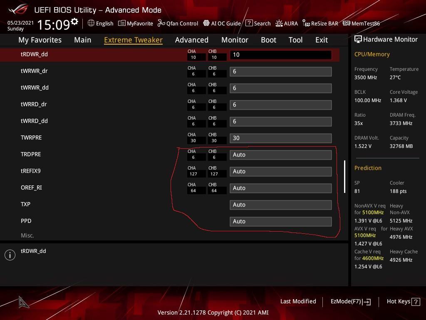Click the Hardware Monitor icon
The height and width of the screenshot is (320, 426).
(x=358, y=40)
